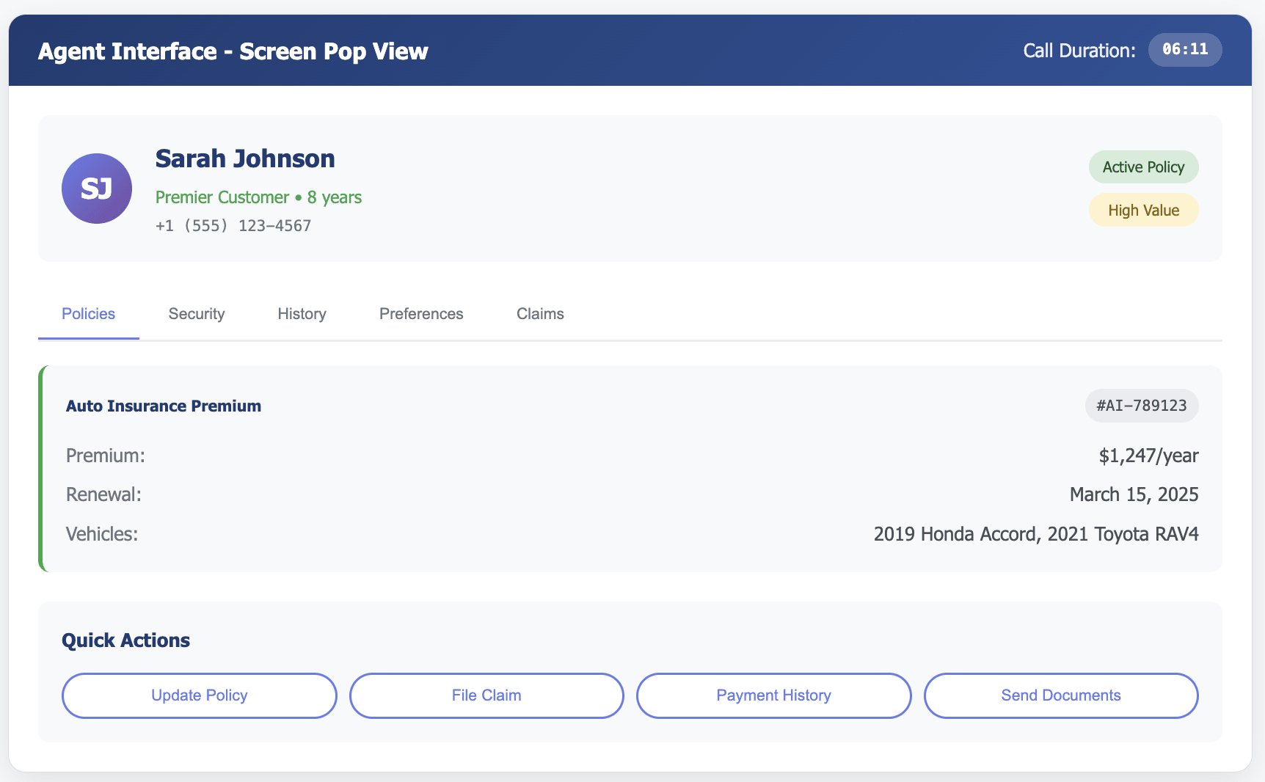Switch to the Policies tab
Viewport: 1265px width, 782px height.
(89, 314)
